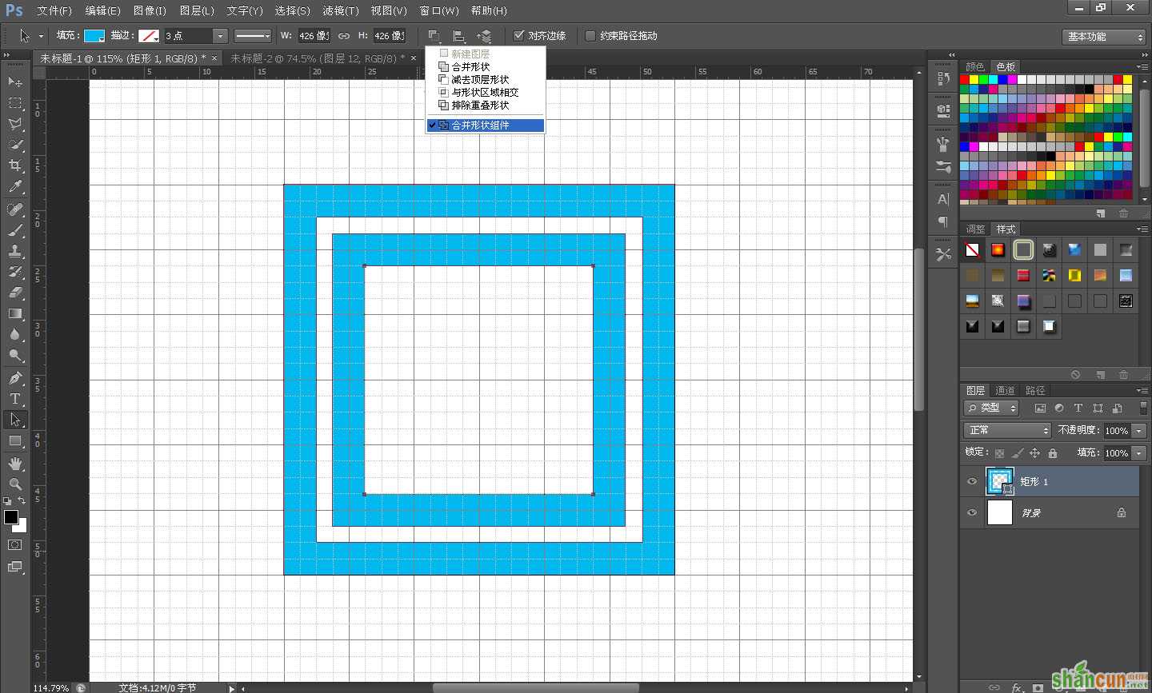Hide the 矩形 1 layer
1152x693 pixels.
[x=972, y=481]
